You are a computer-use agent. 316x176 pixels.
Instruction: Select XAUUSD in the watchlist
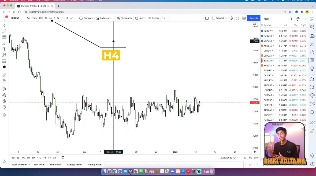(x=285, y=65)
